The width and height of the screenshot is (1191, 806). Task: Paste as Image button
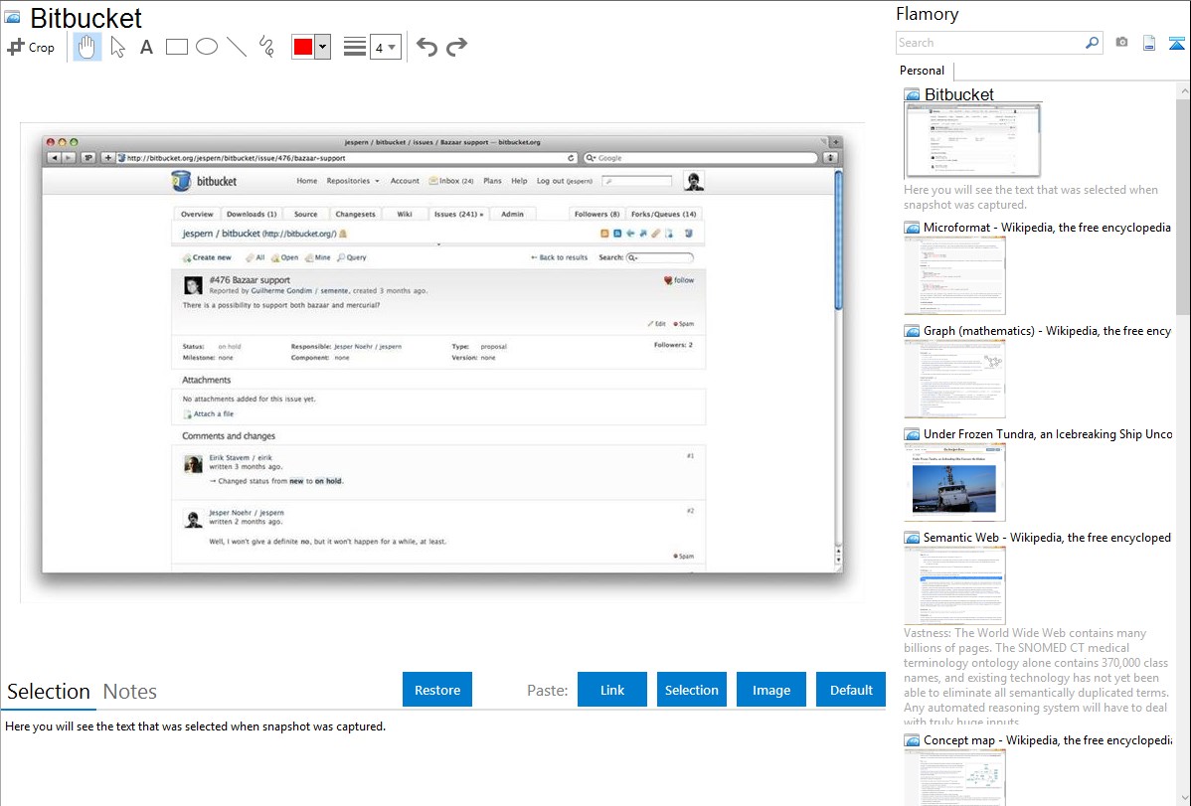pyautogui.click(x=770, y=690)
